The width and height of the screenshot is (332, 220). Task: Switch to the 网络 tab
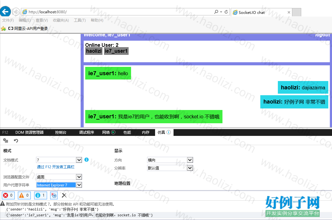pos(106,132)
